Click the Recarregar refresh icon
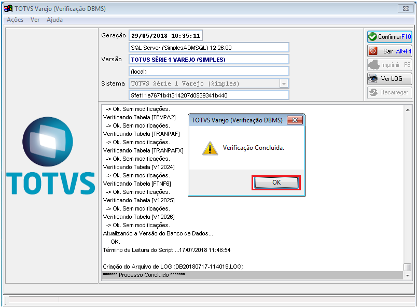 click(373, 92)
